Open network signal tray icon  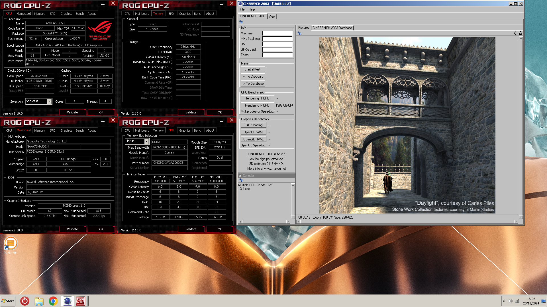pos(517,301)
